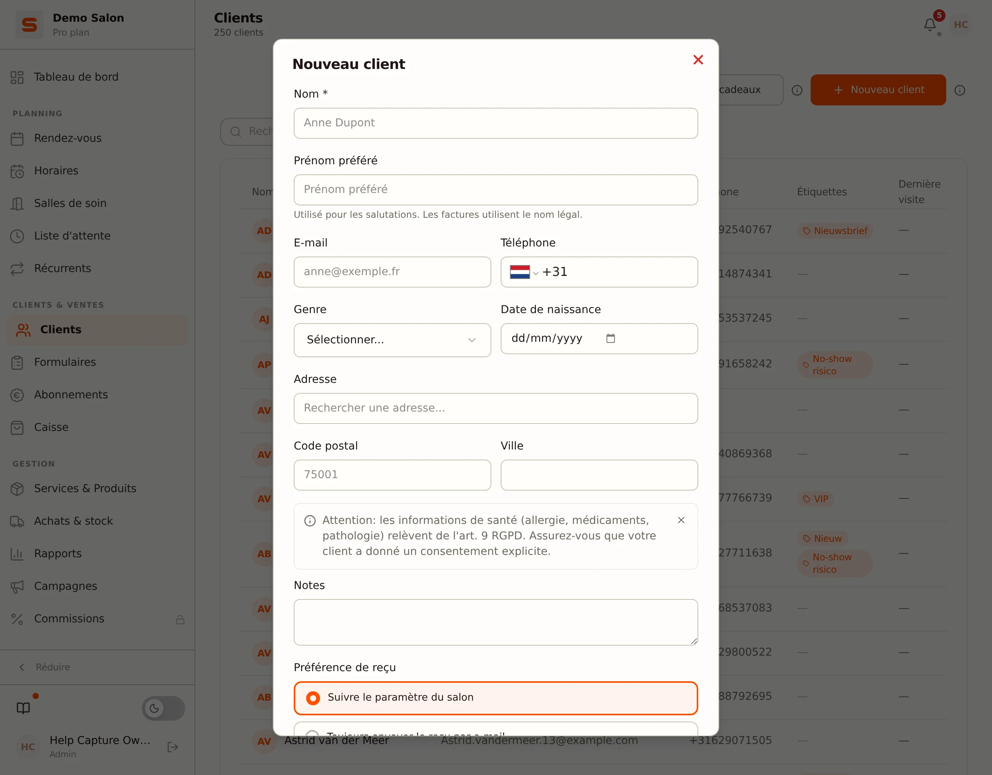Open Services & Produits
Screen dimensions: 992x775
tap(97, 488)
